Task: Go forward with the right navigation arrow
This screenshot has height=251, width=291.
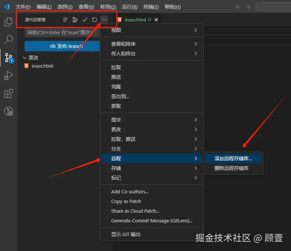Action: [x=248, y=7]
